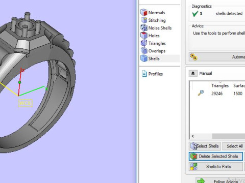The width and height of the screenshot is (245, 183).
Task: Click the green origin point on the Z axis
Action: [19, 82]
